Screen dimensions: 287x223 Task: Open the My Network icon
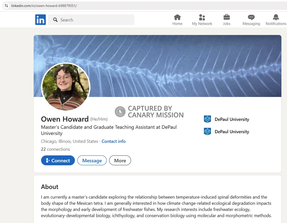click(202, 17)
